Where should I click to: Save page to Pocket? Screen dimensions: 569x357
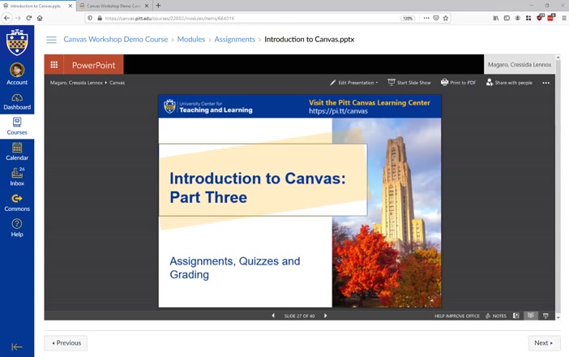(436, 18)
